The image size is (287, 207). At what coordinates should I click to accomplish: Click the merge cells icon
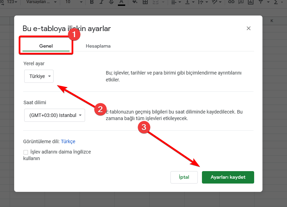tap(156, 2)
